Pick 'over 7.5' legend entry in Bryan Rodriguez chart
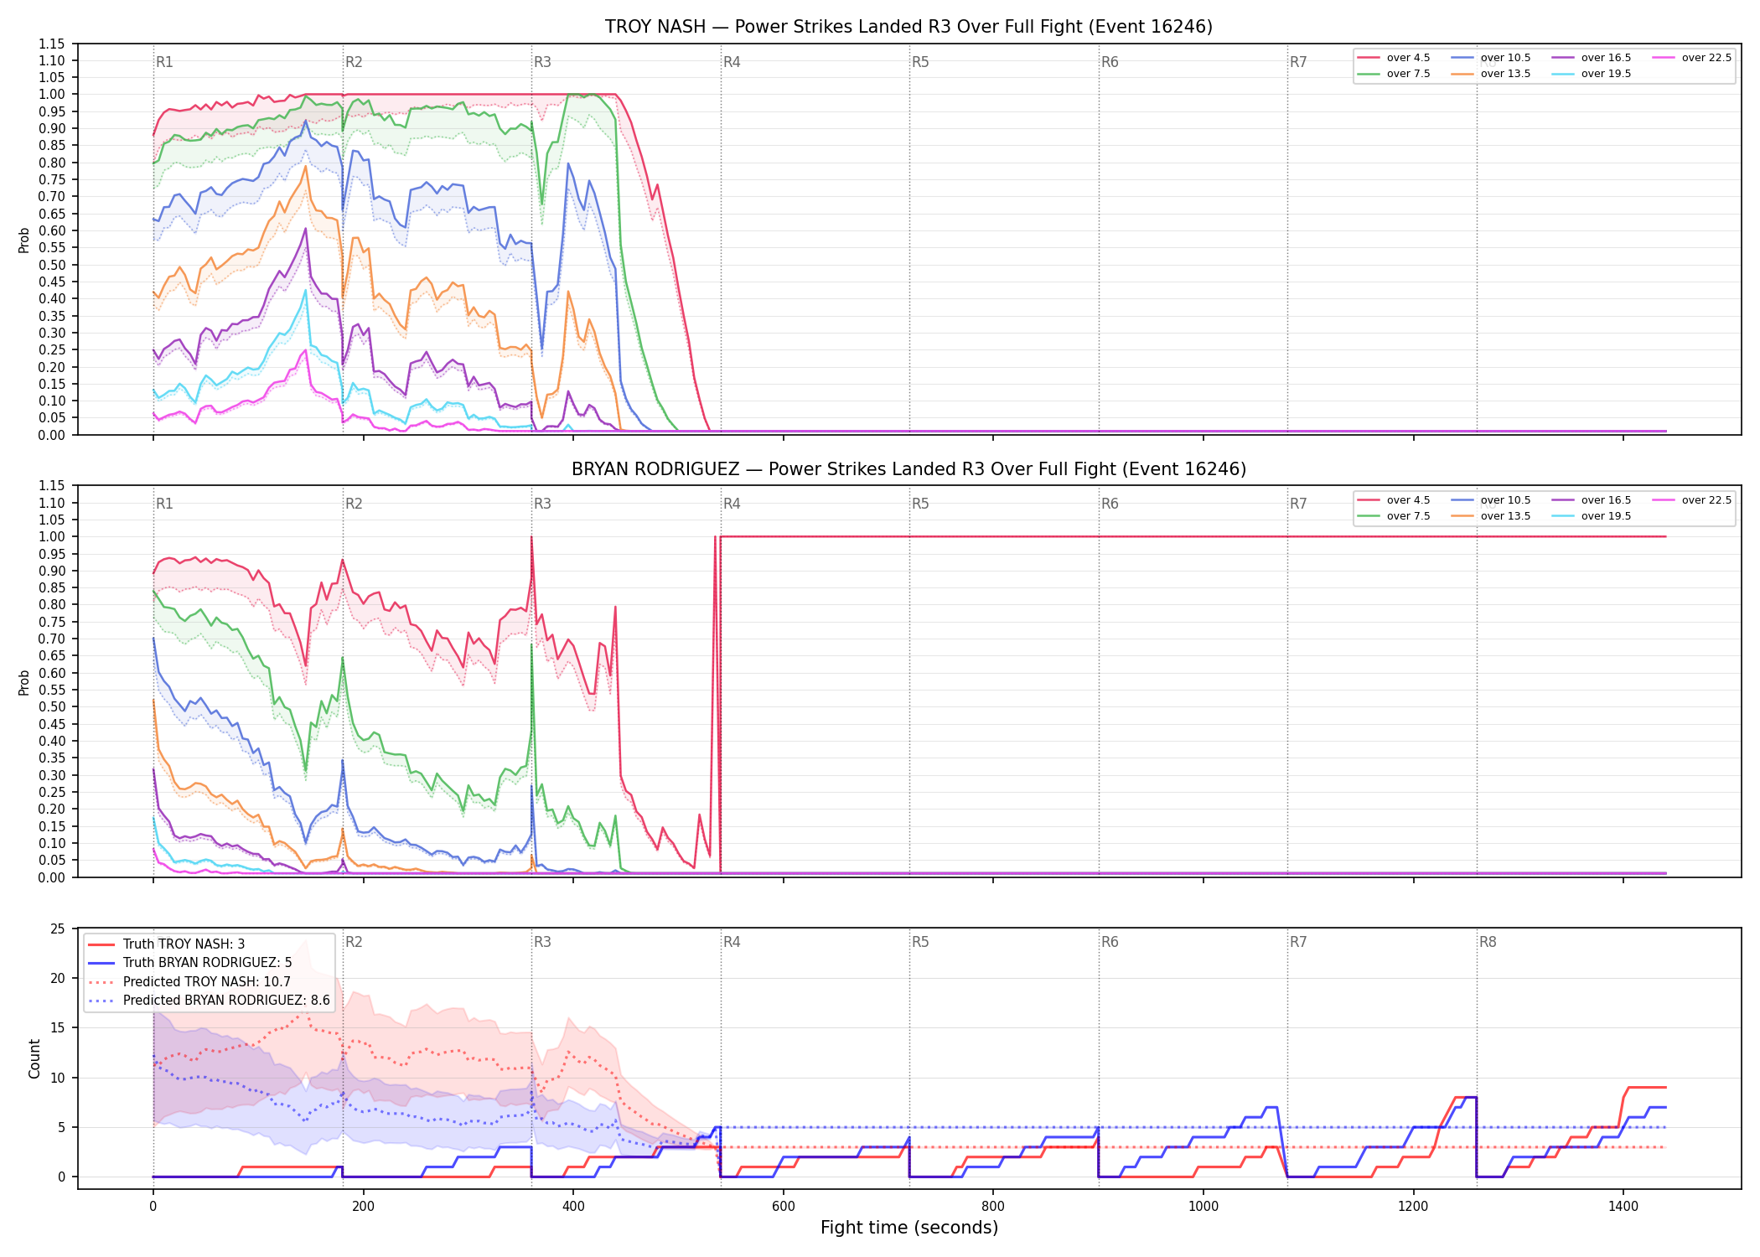Viewport: 1760px width, 1257px height. 1394,516
